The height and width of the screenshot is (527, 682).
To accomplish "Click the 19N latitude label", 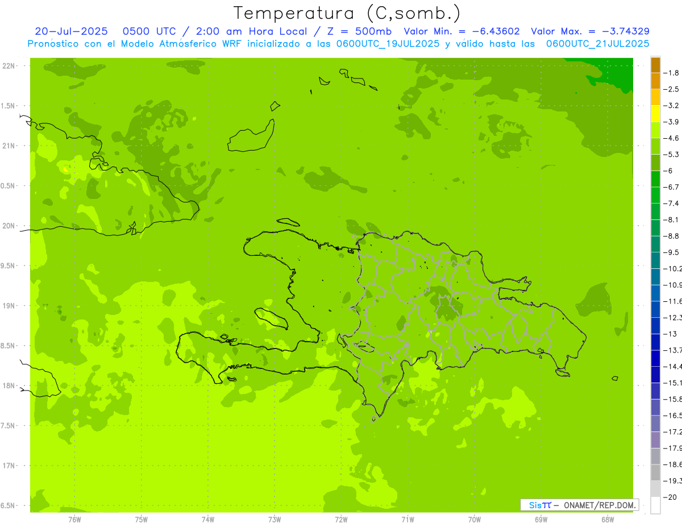I will pos(9,306).
